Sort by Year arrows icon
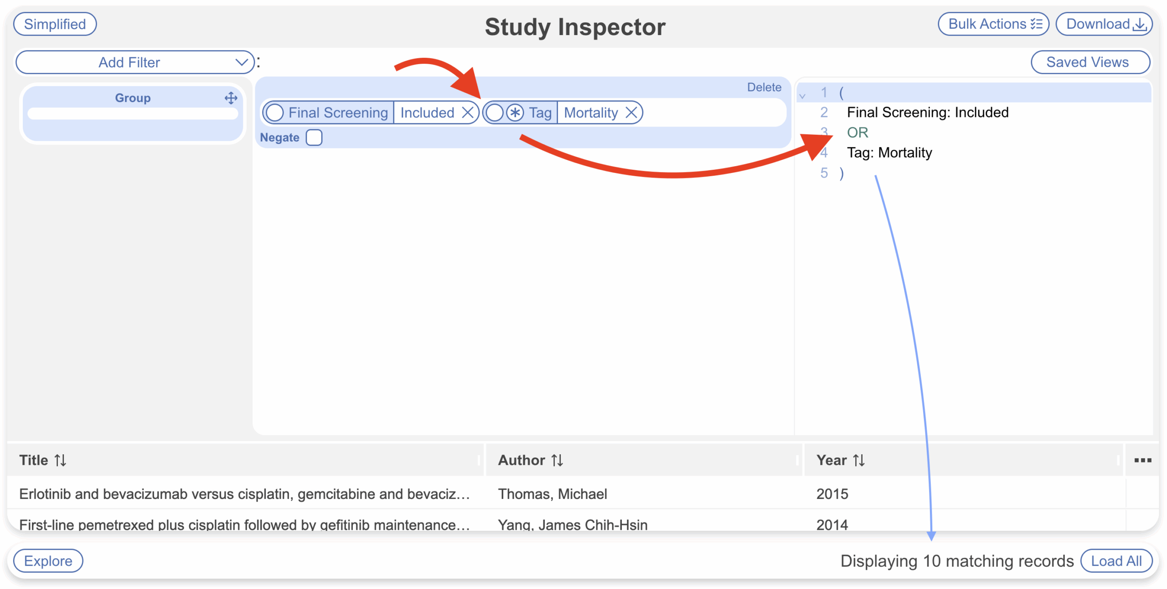This screenshot has height=589, width=1167. click(x=859, y=460)
